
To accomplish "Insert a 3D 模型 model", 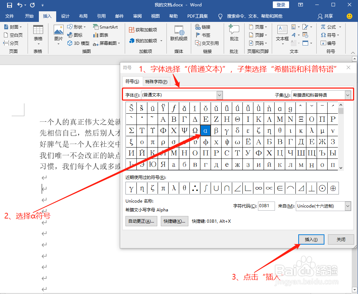I will click(x=78, y=43).
